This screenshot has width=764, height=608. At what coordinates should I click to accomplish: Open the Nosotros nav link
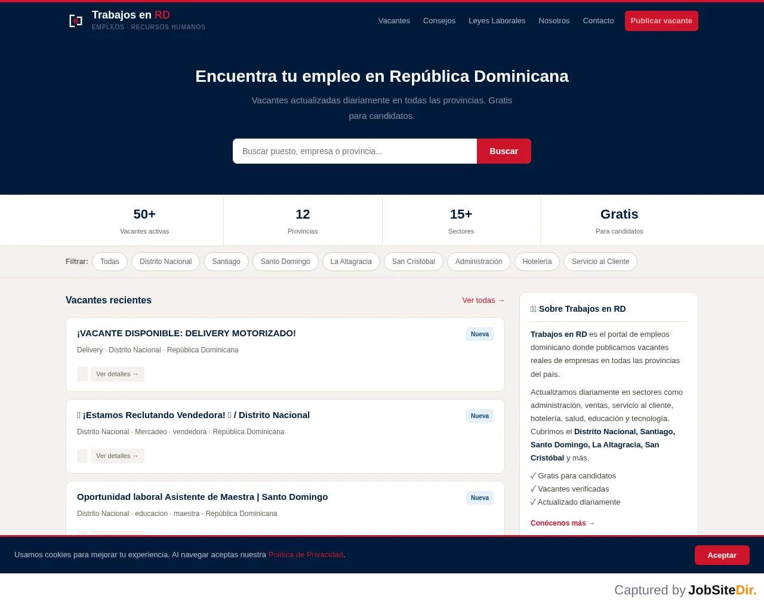point(554,21)
